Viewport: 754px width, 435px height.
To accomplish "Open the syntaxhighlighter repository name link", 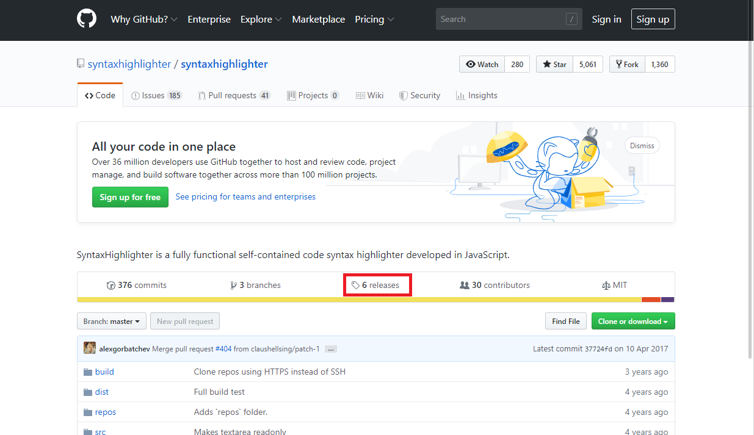I will [x=225, y=64].
